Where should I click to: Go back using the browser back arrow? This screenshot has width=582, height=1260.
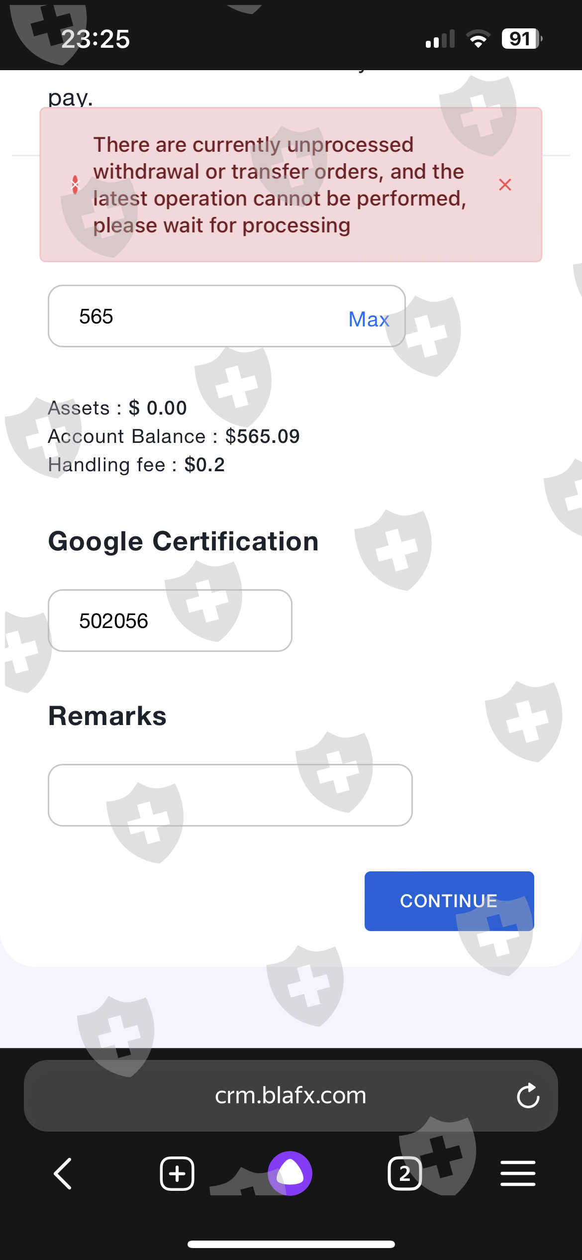pos(63,1173)
